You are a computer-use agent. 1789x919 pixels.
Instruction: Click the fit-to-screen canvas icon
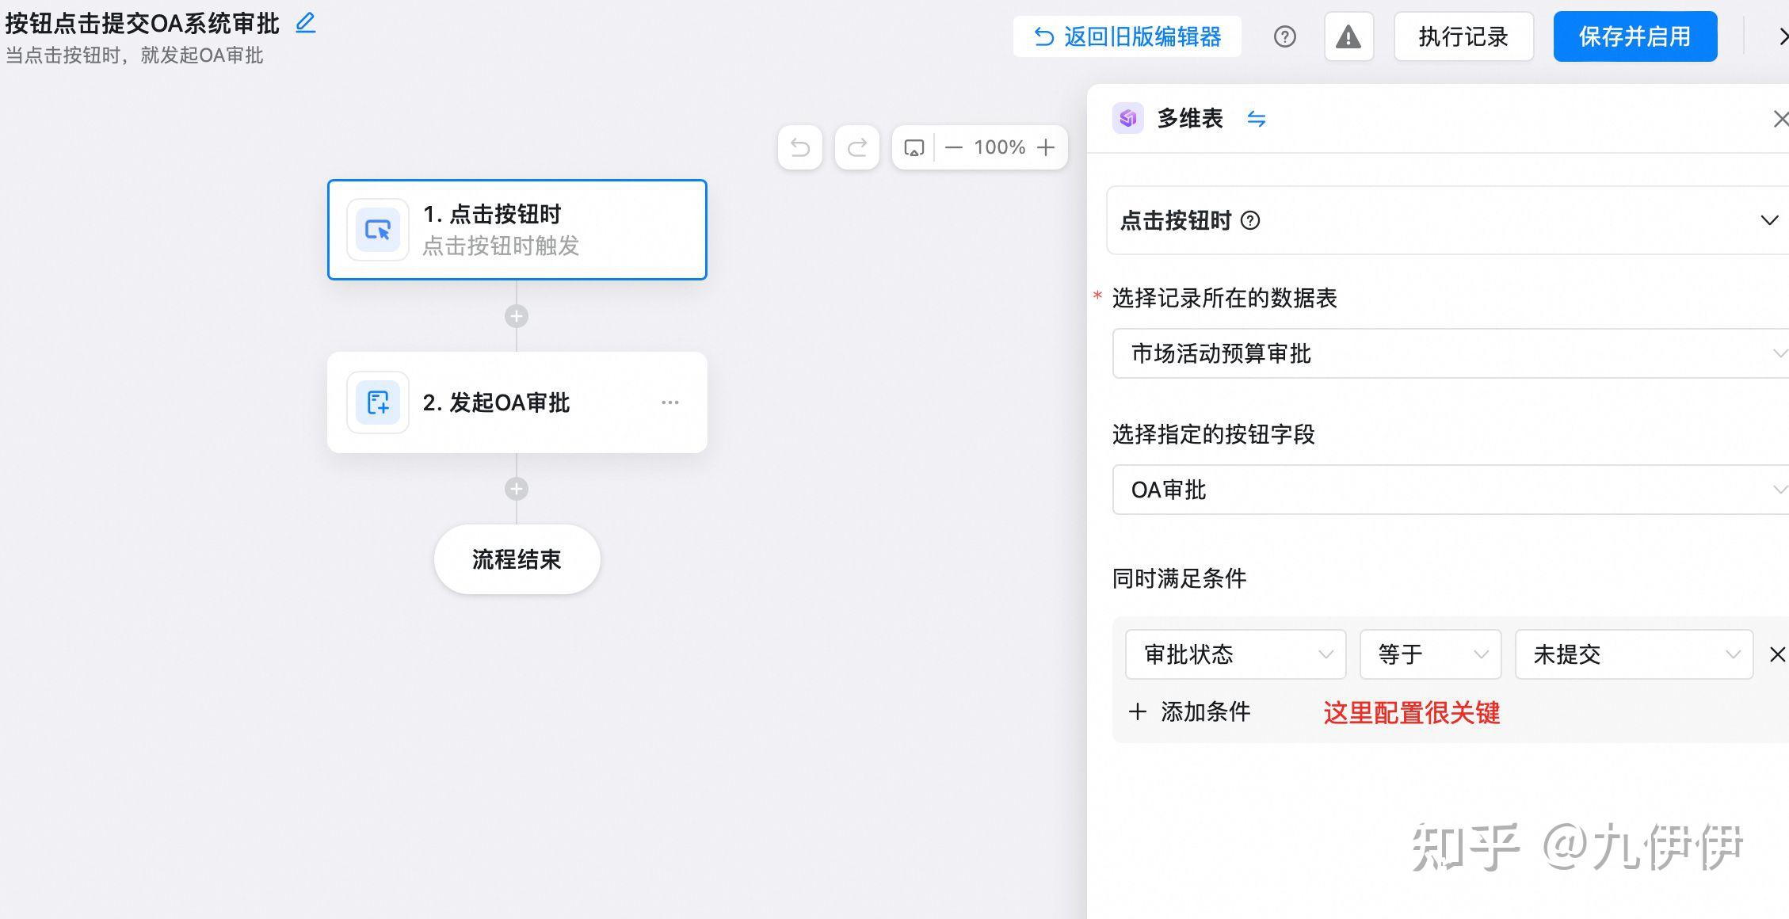[914, 147]
